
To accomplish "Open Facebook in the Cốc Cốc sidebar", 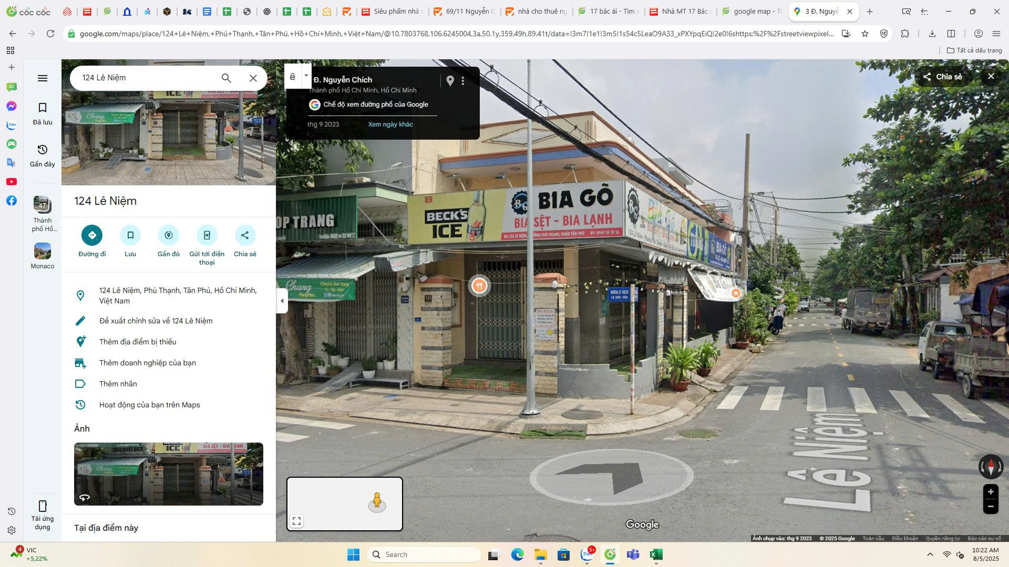I will (x=12, y=201).
